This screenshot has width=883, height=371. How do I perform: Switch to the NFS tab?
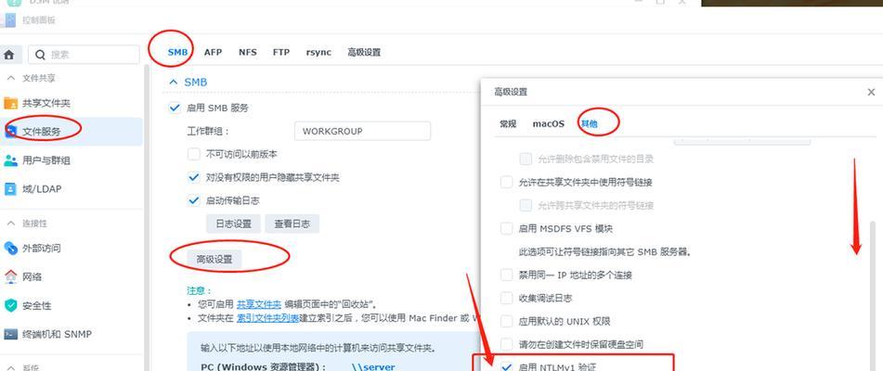[247, 52]
